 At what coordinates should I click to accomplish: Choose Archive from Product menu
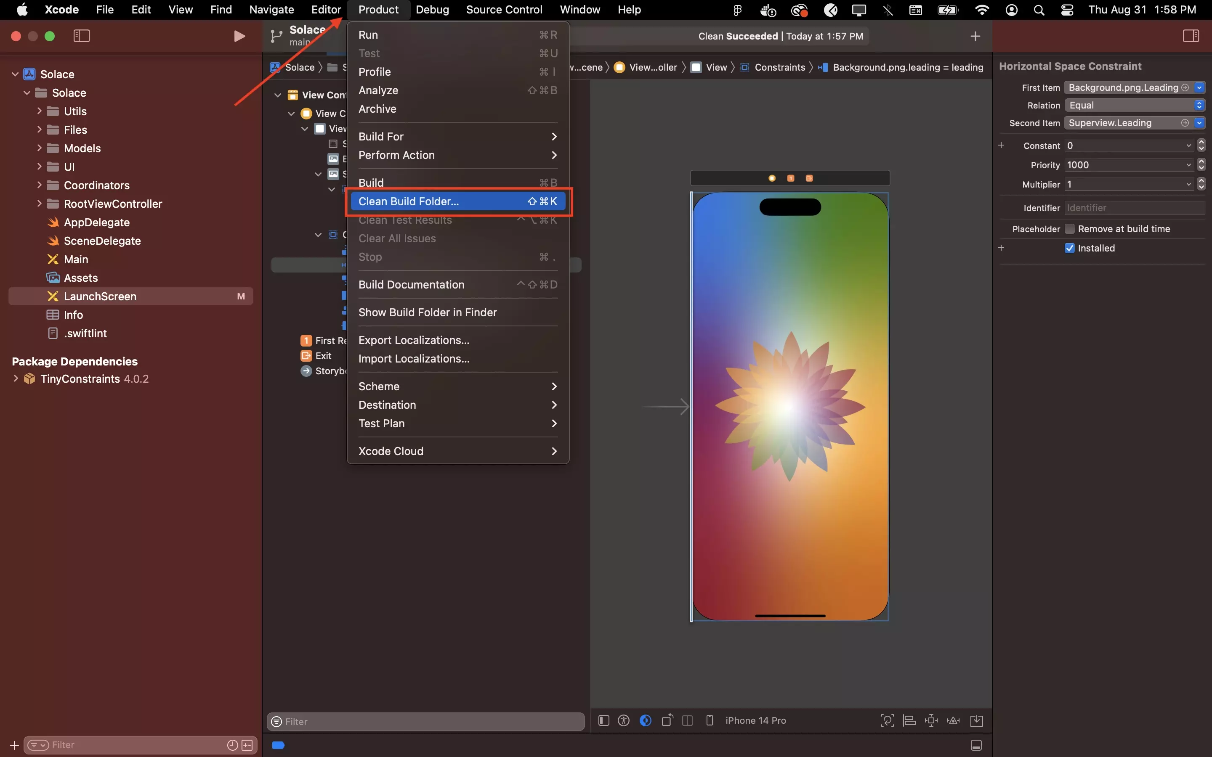pos(458,109)
